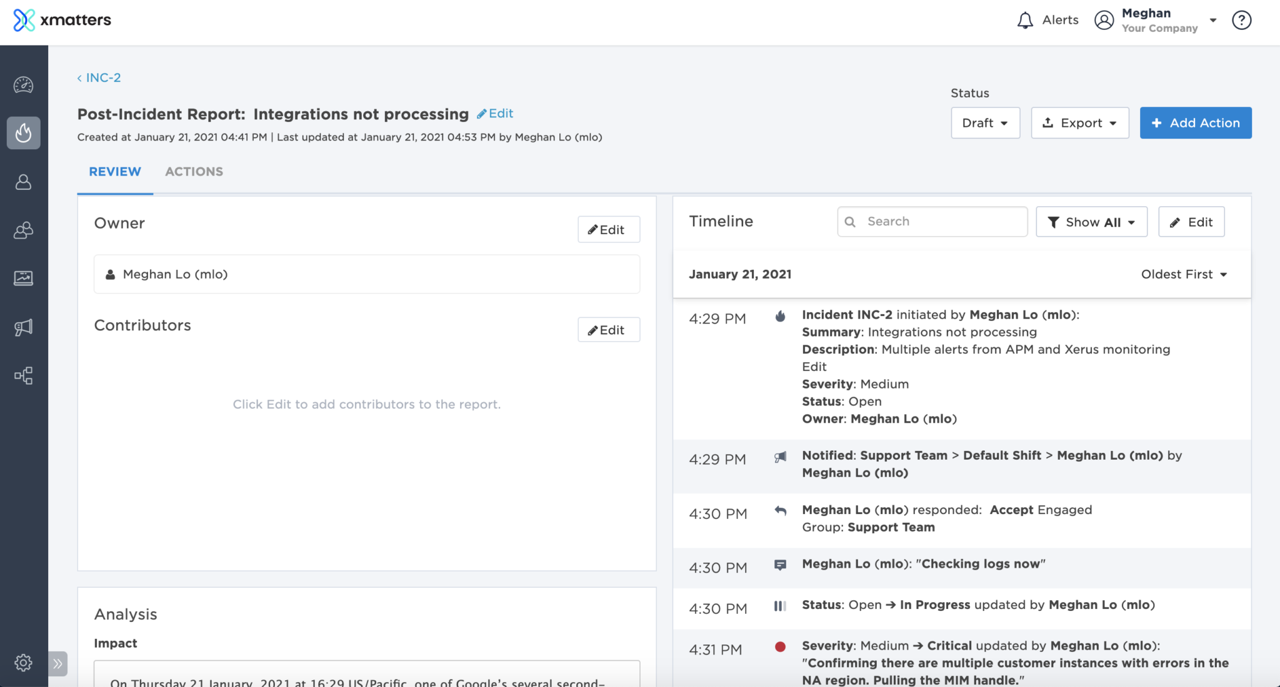This screenshot has width=1280, height=687.
Task: Open the Export dropdown
Action: coord(1079,122)
